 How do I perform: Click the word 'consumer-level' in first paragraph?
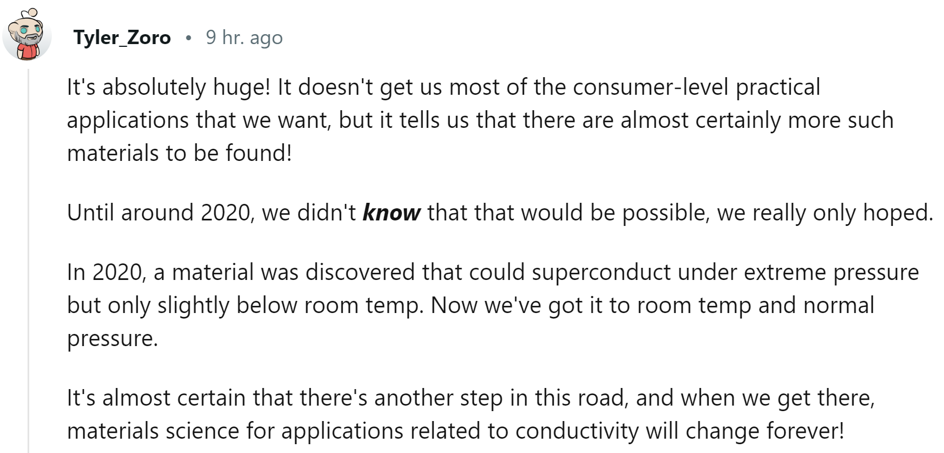point(651,87)
